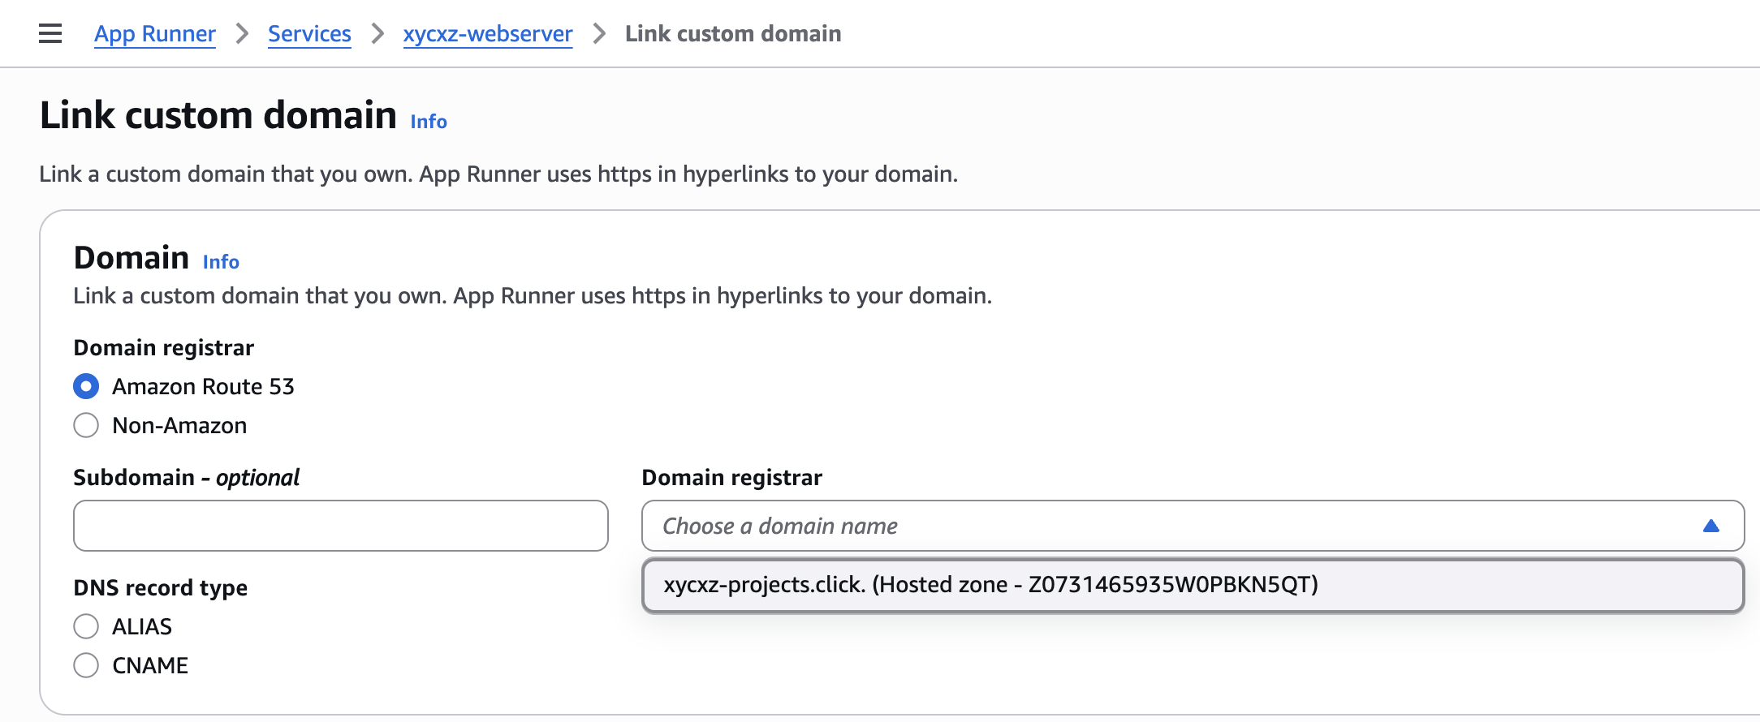Open Info link beside Link custom domain heading
This screenshot has width=1760, height=722.
click(x=429, y=121)
